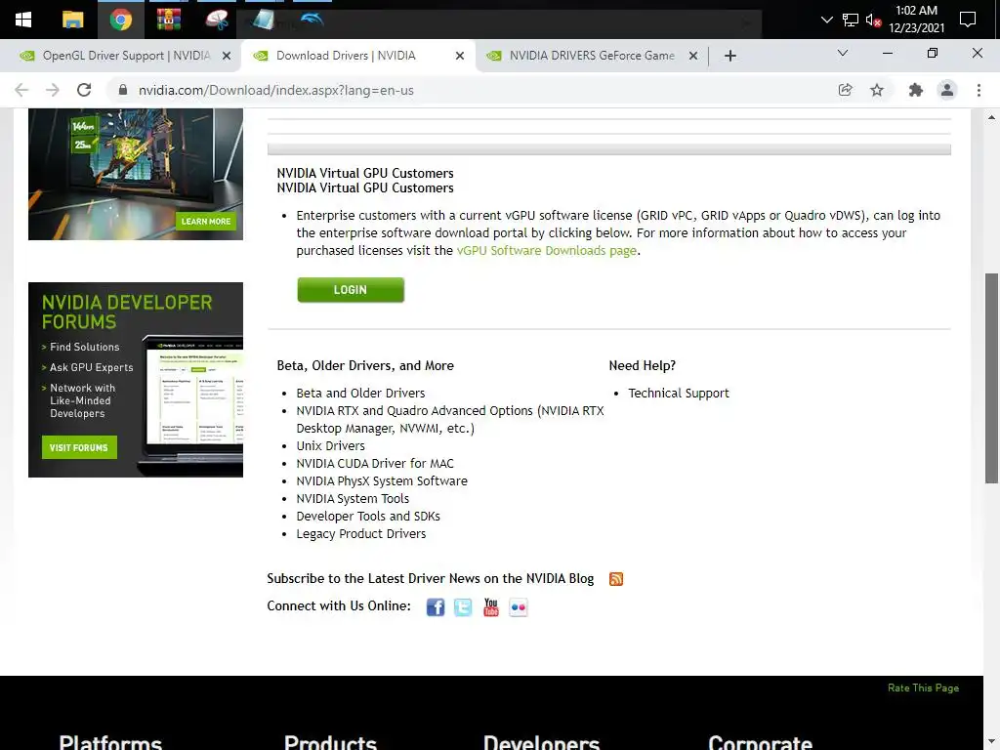Focus the address bar URL
Image resolution: width=1000 pixels, height=750 pixels.
click(x=276, y=90)
